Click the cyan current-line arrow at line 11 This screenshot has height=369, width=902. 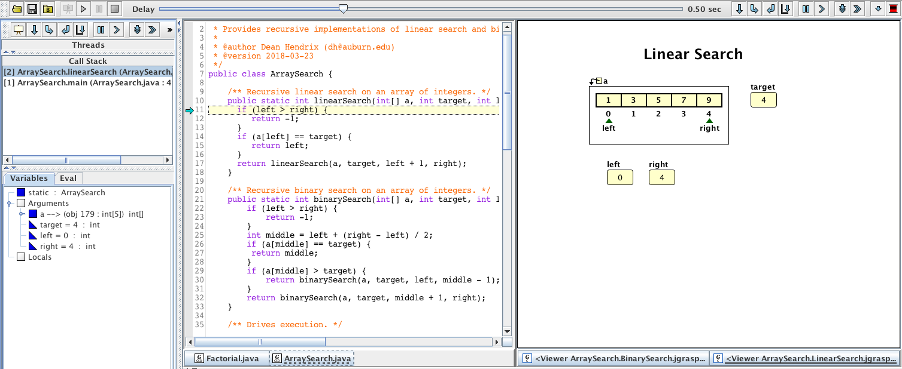[190, 110]
